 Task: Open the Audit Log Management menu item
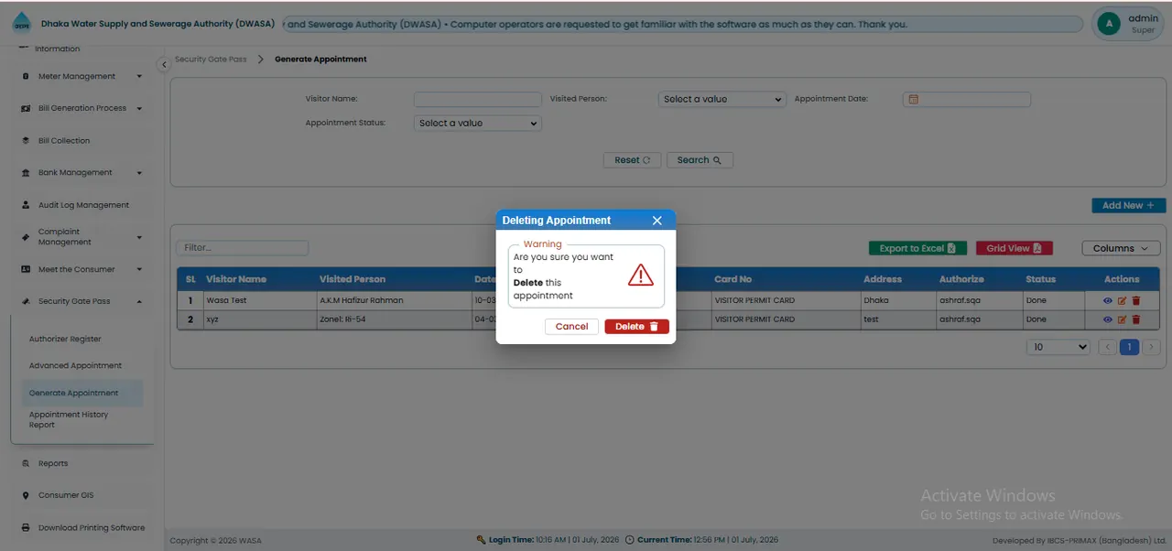coord(83,205)
